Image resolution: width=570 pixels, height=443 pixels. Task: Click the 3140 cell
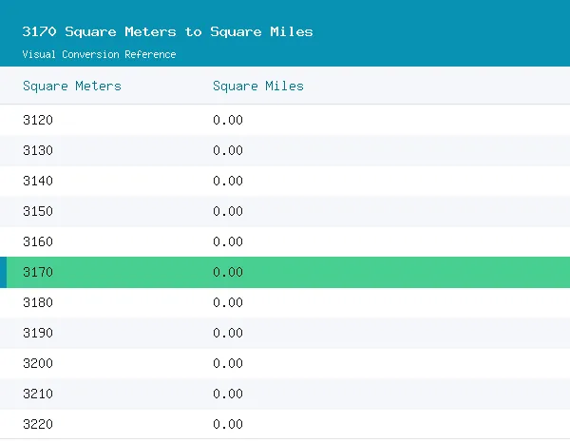pyautogui.click(x=38, y=181)
